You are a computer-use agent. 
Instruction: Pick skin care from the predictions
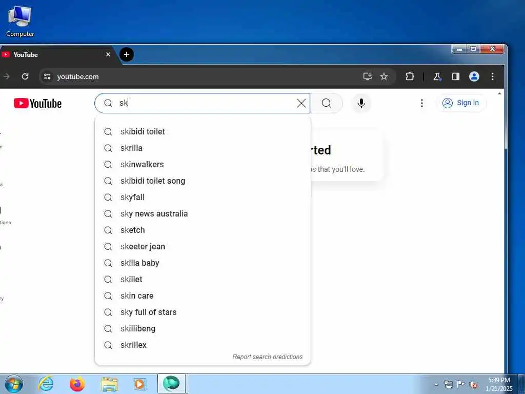[x=203, y=295]
